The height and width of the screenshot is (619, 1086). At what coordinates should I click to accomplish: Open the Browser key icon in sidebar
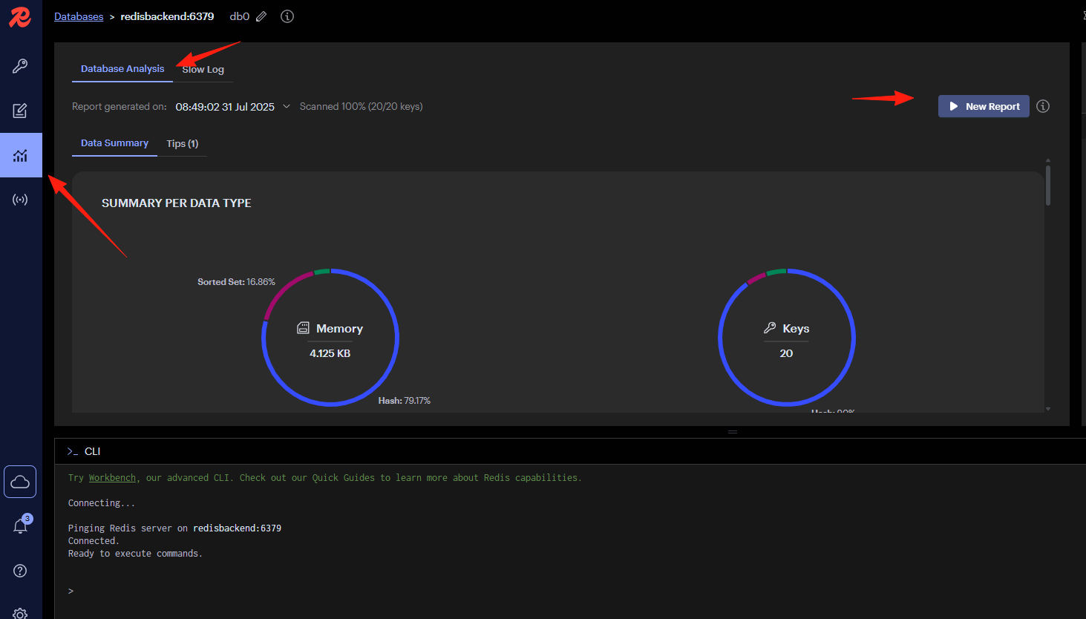[20, 66]
